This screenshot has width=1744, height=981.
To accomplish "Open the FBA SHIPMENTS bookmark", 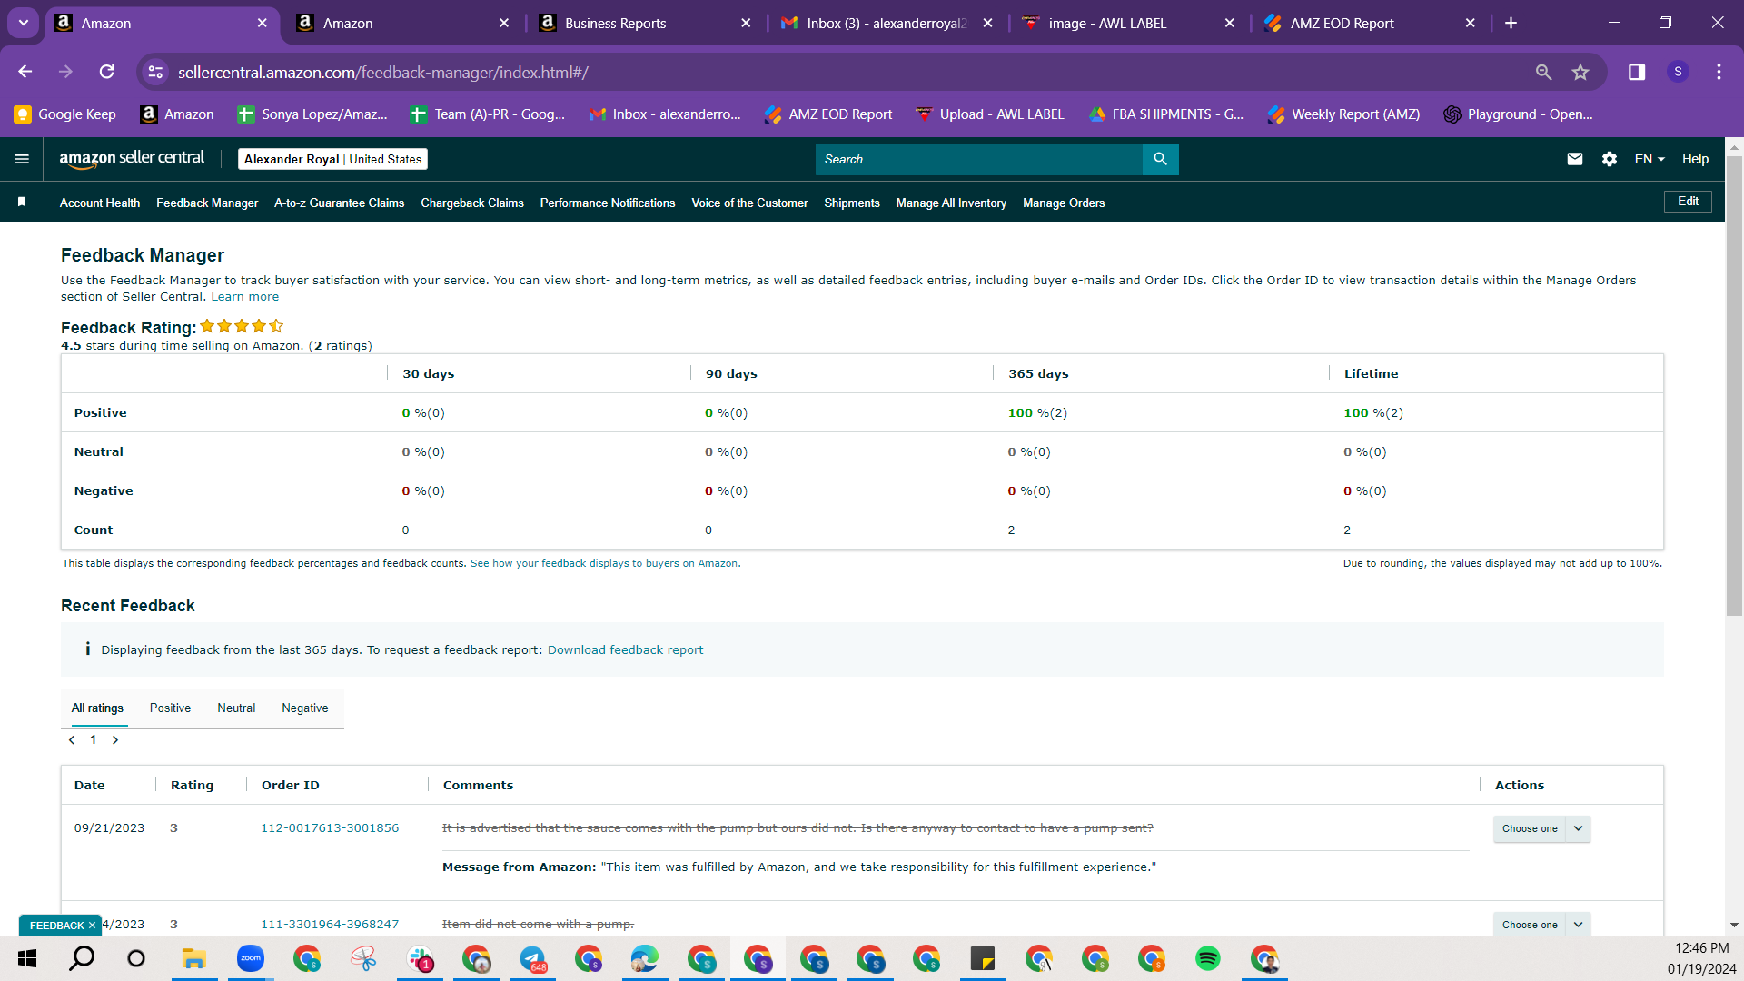I will pos(1167,114).
